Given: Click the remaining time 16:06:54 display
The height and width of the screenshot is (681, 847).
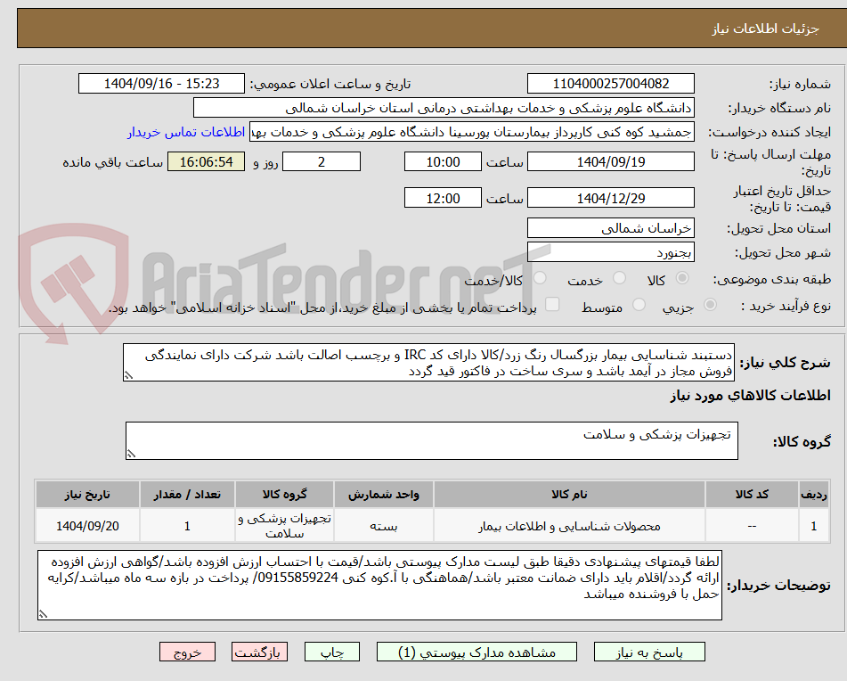Looking at the screenshot, I should (x=207, y=162).
